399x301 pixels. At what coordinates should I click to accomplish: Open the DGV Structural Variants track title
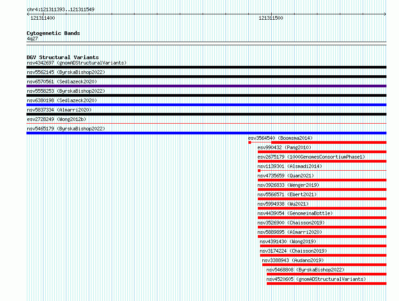coord(63,57)
